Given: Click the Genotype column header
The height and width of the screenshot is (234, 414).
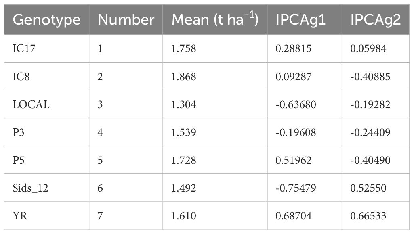Looking at the screenshot, I should click(x=46, y=20).
